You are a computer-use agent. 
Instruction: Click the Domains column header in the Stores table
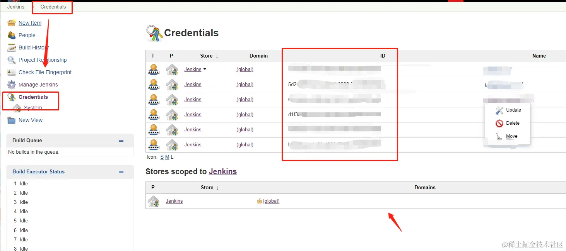pyautogui.click(x=425, y=188)
